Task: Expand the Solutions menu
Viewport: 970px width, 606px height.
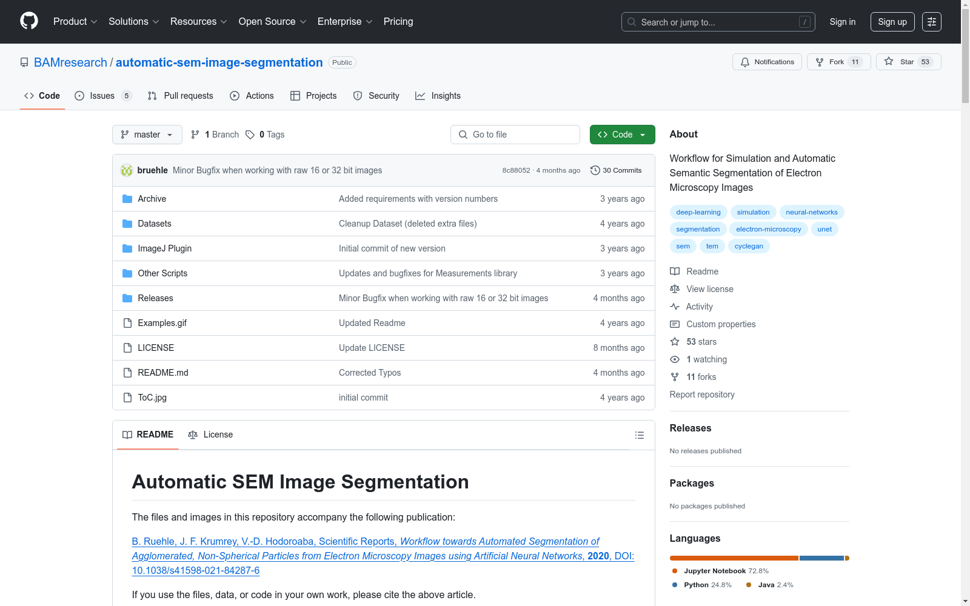Action: point(134,21)
